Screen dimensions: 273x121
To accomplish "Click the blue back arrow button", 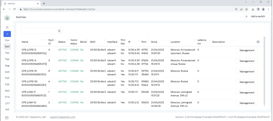I will [x=7, y=34].
